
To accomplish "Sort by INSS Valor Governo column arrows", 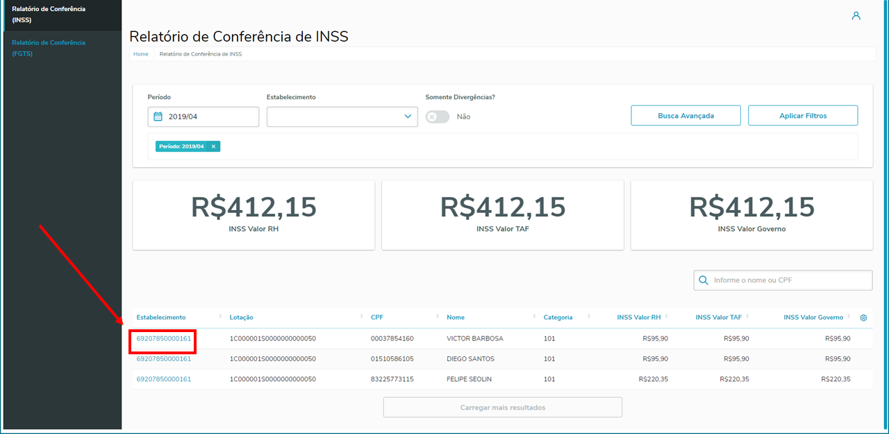I will coord(849,317).
